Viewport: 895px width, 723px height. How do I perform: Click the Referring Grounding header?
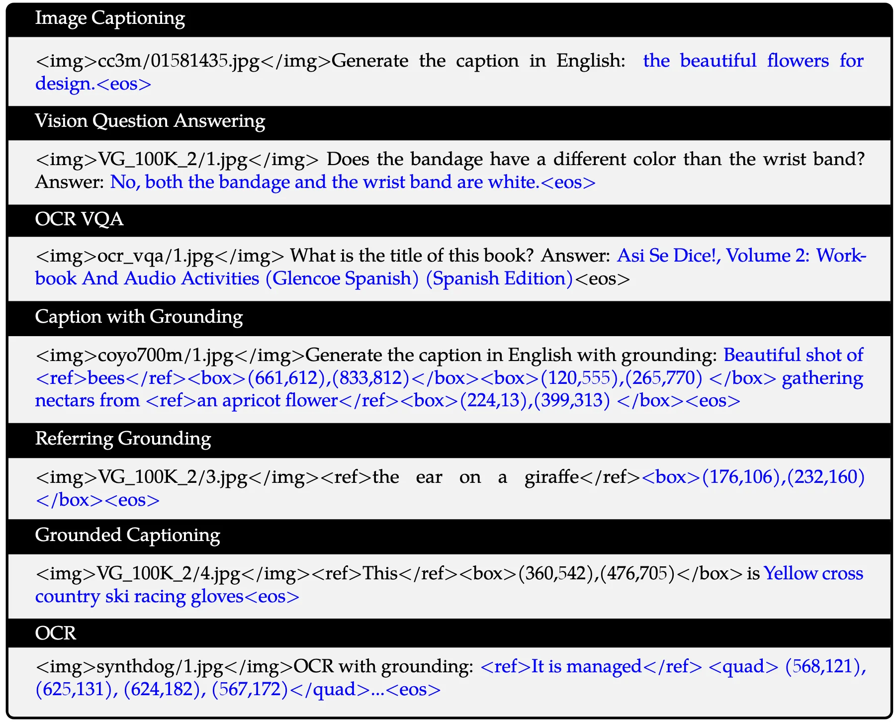tap(122, 439)
